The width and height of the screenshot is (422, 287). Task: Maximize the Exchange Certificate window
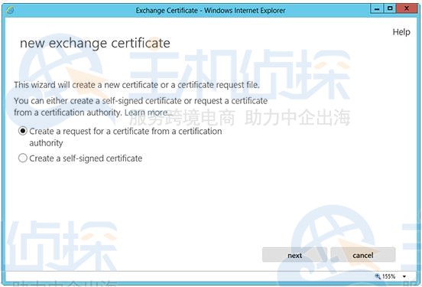pos(390,8)
